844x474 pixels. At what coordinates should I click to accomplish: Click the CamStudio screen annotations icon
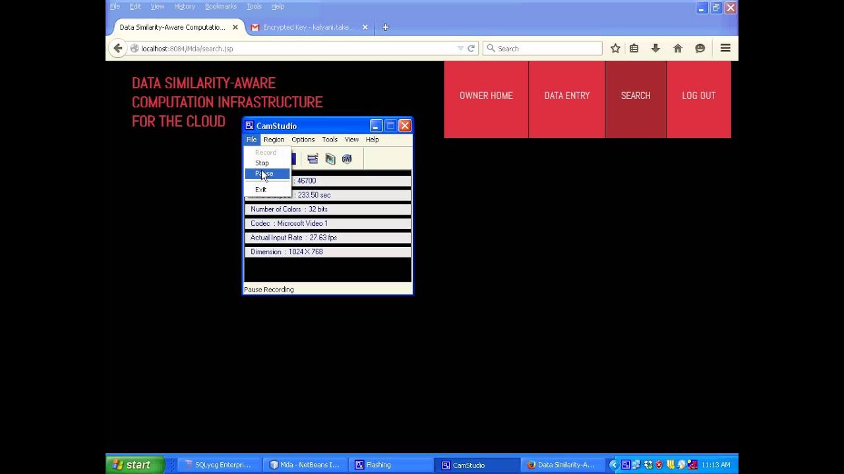tap(330, 159)
